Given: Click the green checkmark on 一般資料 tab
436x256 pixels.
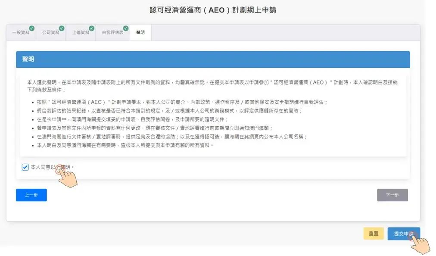Looking at the screenshot, I should click(31, 28).
